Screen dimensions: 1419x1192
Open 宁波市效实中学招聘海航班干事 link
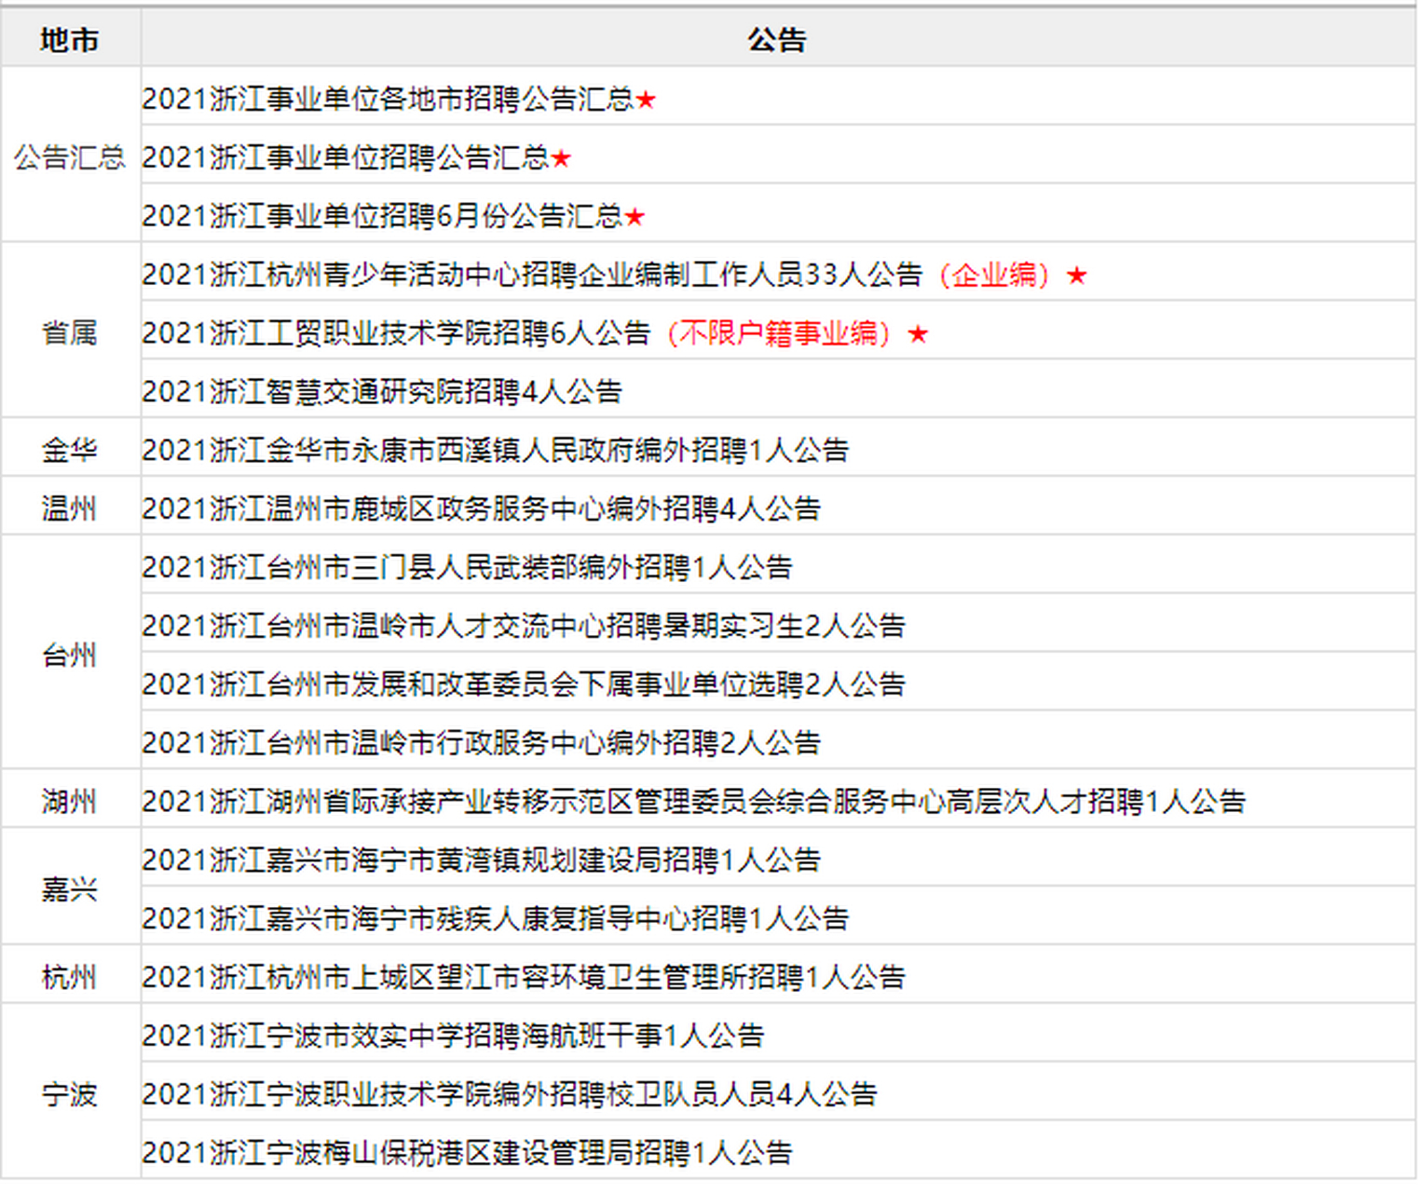[x=454, y=1037]
